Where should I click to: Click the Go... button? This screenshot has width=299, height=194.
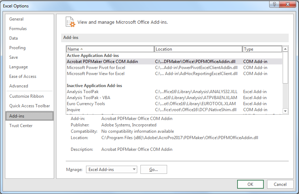(x=154, y=169)
